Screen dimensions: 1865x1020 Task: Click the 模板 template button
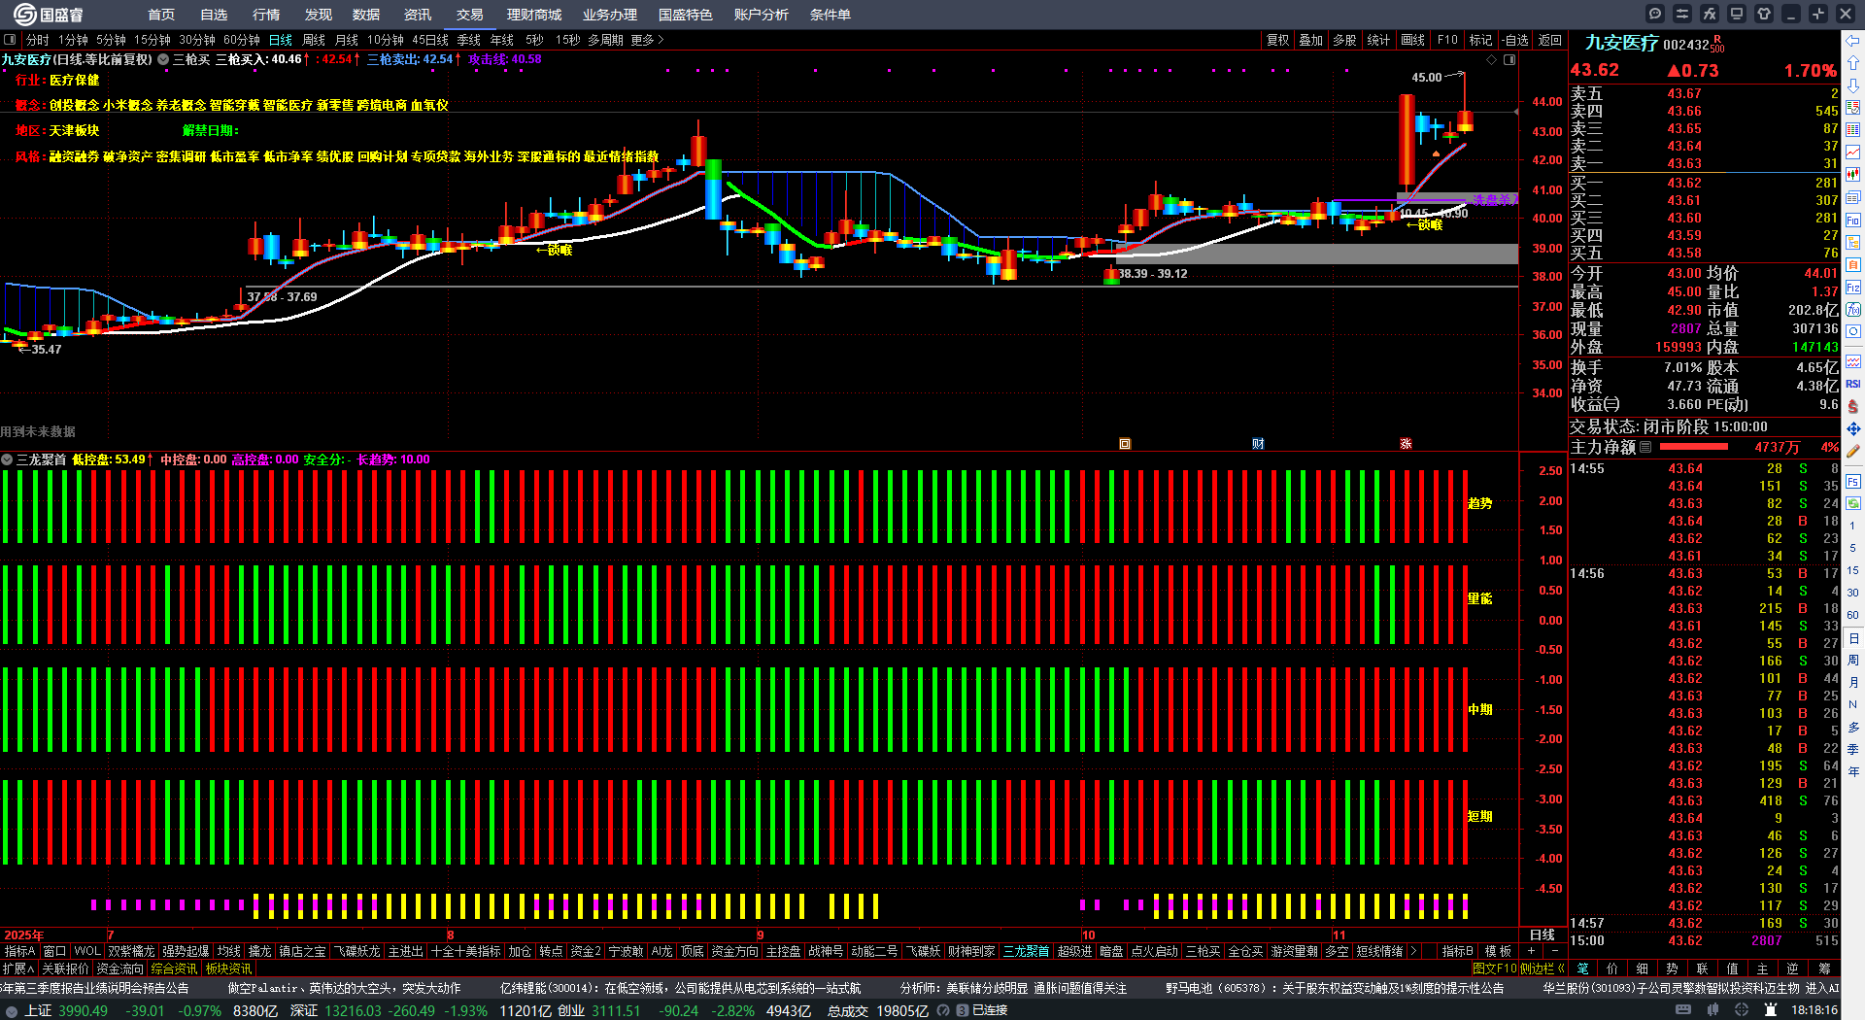[1499, 951]
